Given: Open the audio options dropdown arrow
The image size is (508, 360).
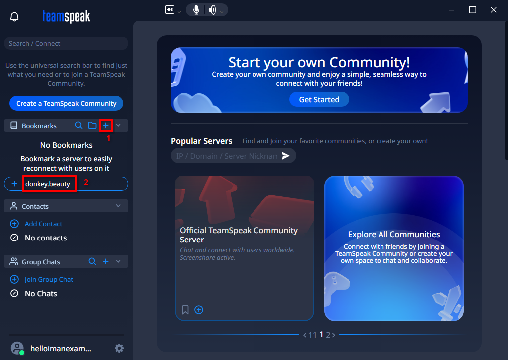Looking at the screenshot, I should tap(222, 12).
